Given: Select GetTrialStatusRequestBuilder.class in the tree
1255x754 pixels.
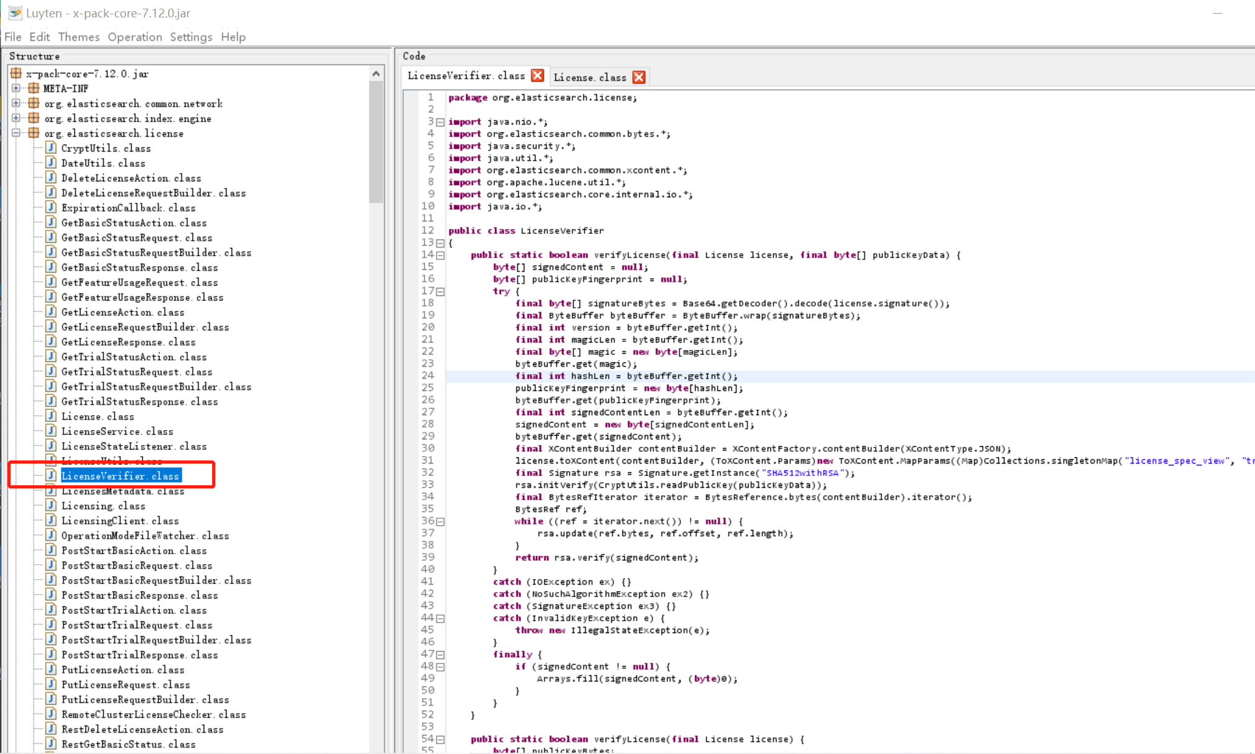Looking at the screenshot, I should click(156, 386).
